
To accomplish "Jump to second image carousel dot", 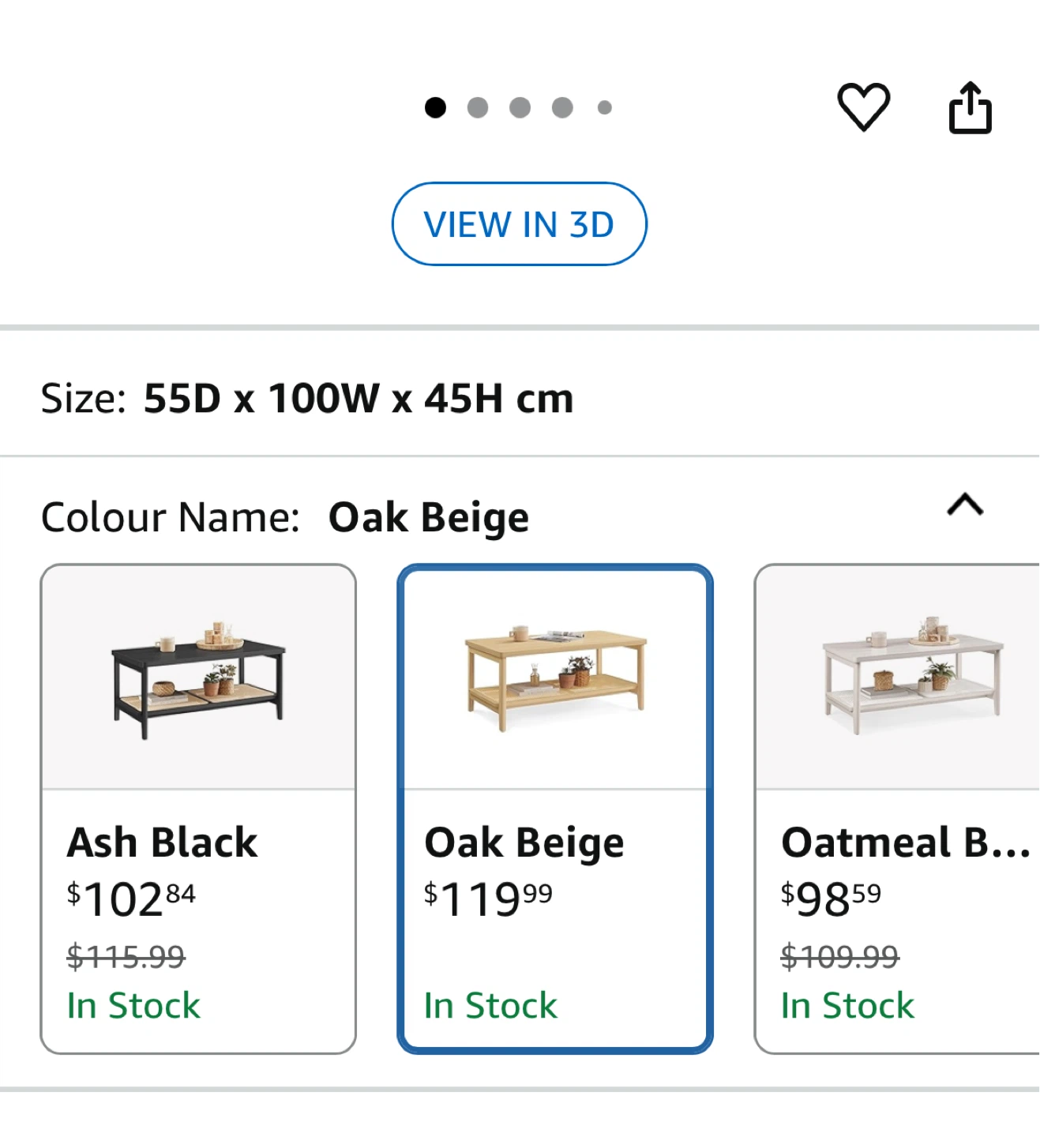I will click(478, 107).
